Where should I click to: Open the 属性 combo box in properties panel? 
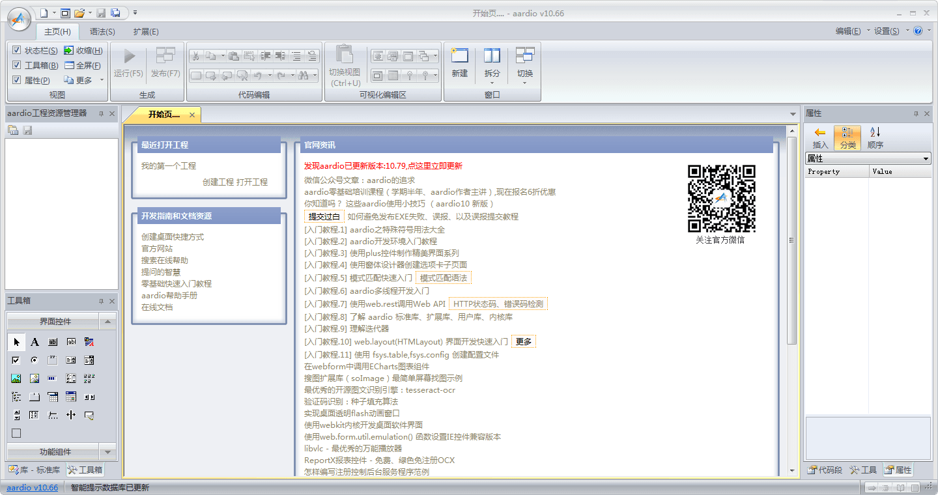[x=868, y=158]
